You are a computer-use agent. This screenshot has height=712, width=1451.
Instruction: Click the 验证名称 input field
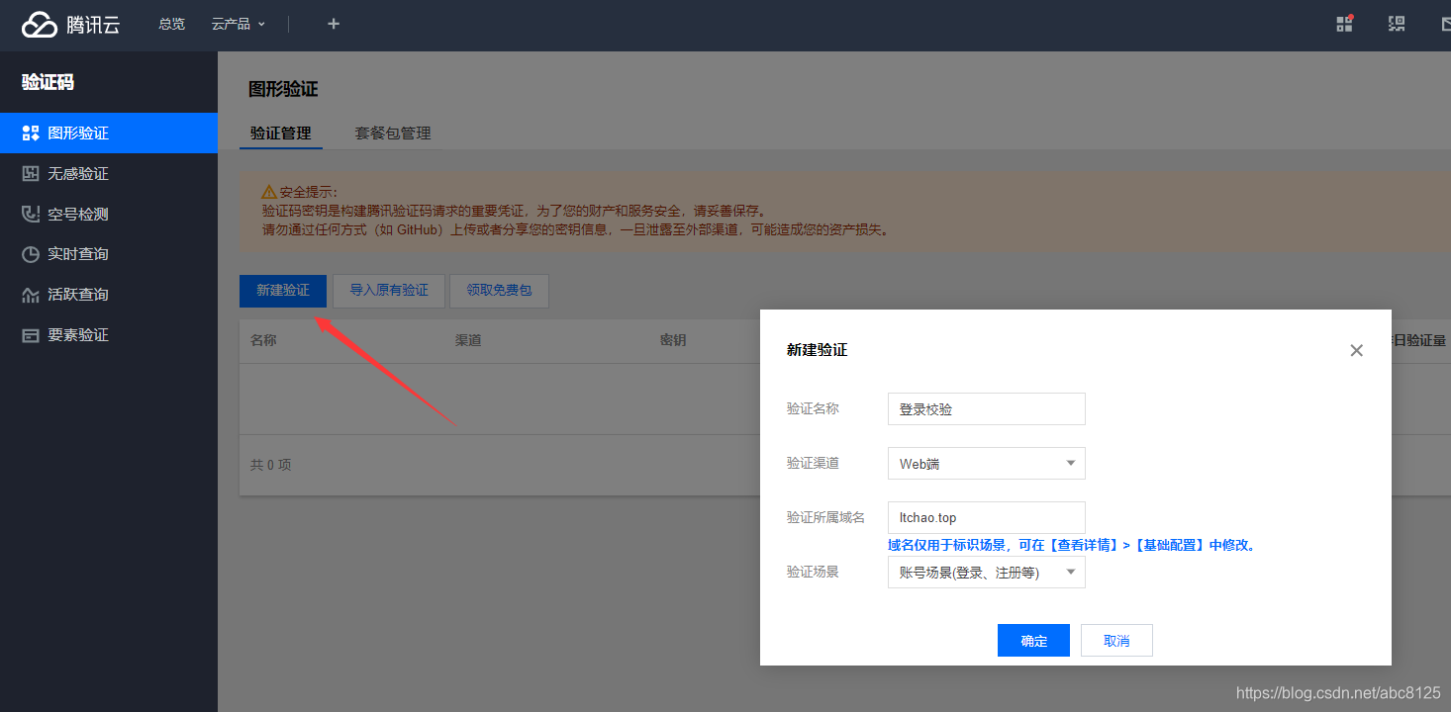pyautogui.click(x=987, y=409)
